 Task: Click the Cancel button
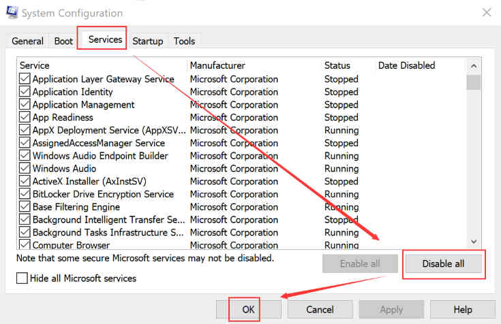pos(320,310)
